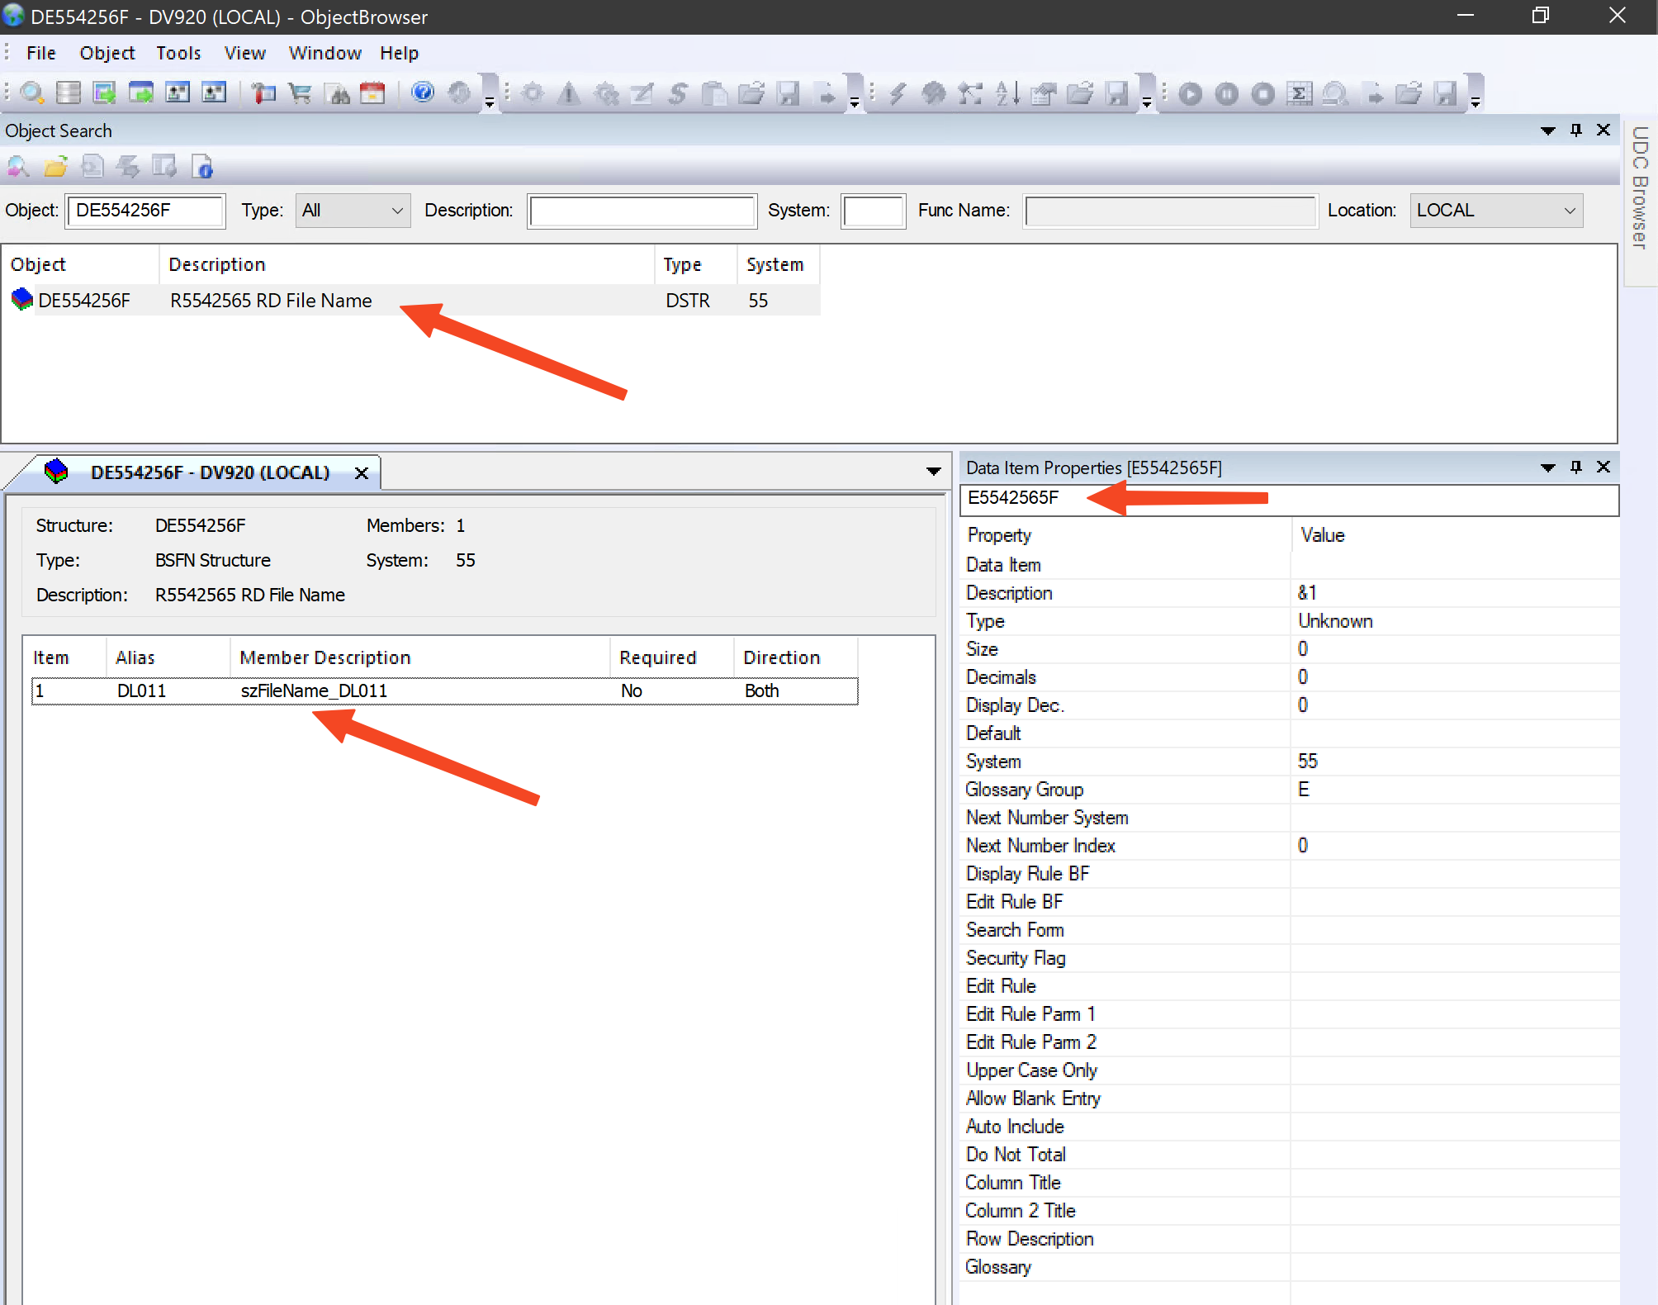Select the DE554256F result row

click(83, 301)
